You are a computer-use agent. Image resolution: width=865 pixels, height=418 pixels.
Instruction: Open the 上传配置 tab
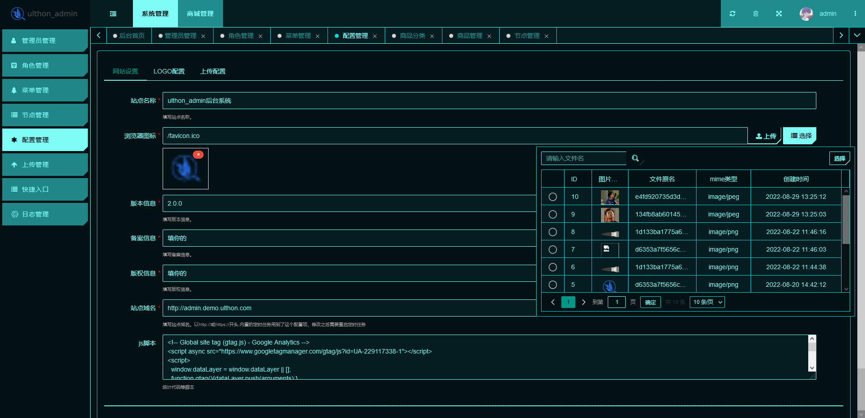coord(213,71)
